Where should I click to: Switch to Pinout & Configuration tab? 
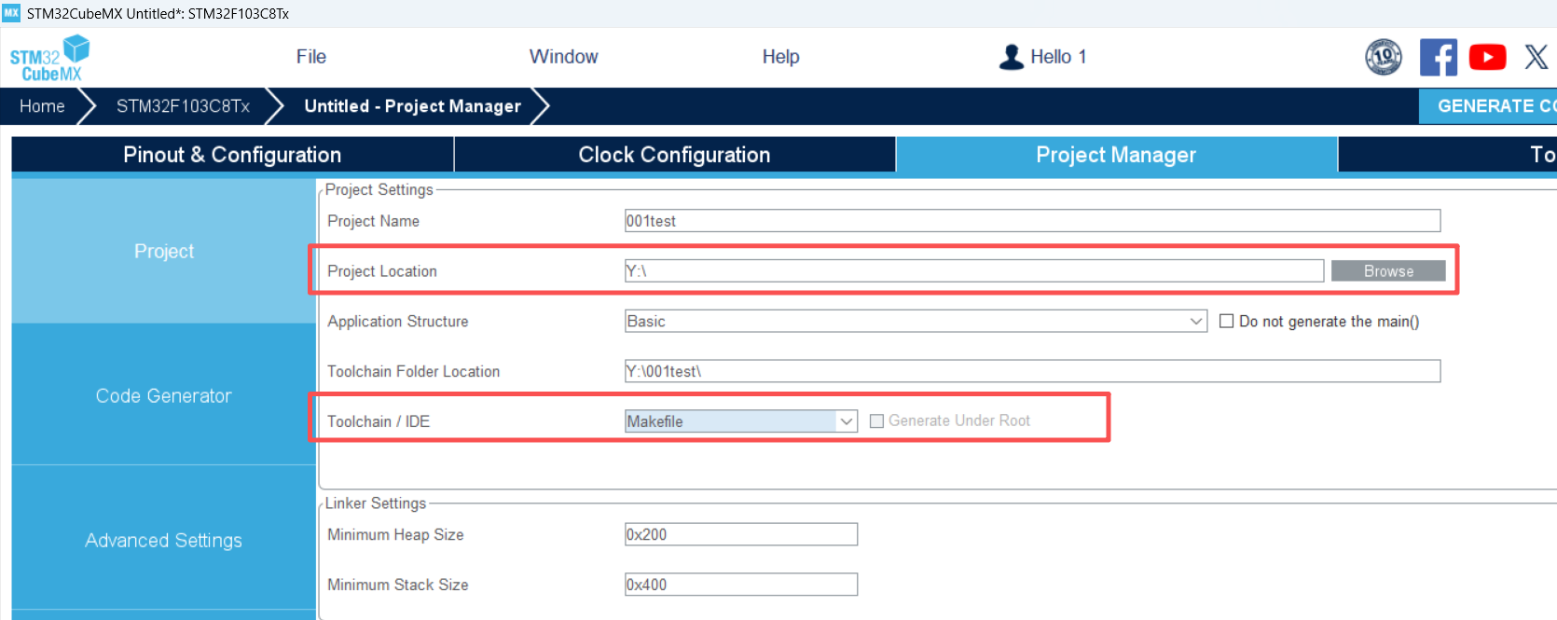[x=232, y=155]
